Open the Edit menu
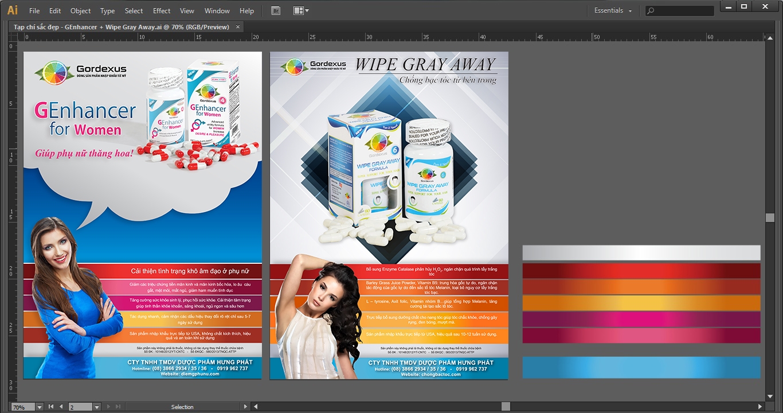 click(55, 10)
